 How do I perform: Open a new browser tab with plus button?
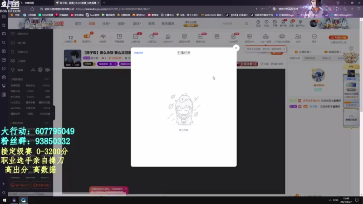click(104, 3)
